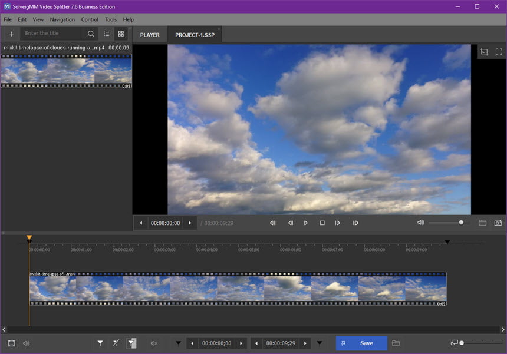Switch to the PLAYER tab
The image size is (507, 354).
[x=150, y=35]
